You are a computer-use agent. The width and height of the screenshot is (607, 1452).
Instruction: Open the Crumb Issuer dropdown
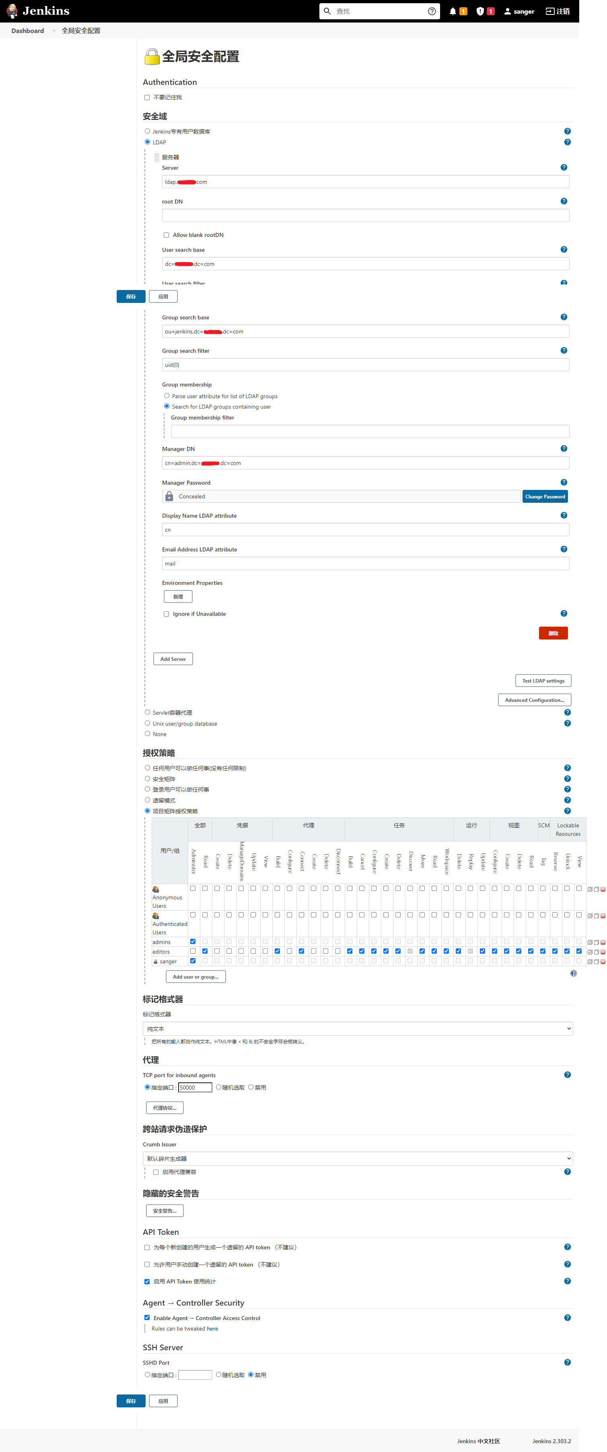point(357,1158)
